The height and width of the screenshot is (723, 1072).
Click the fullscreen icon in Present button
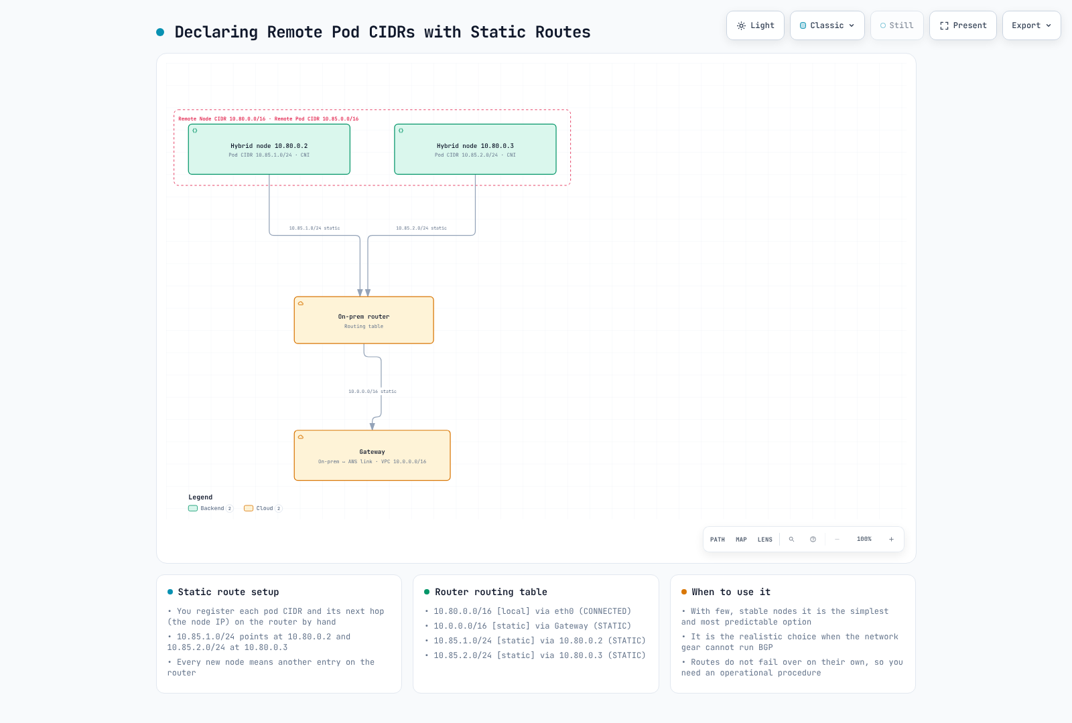(x=944, y=25)
